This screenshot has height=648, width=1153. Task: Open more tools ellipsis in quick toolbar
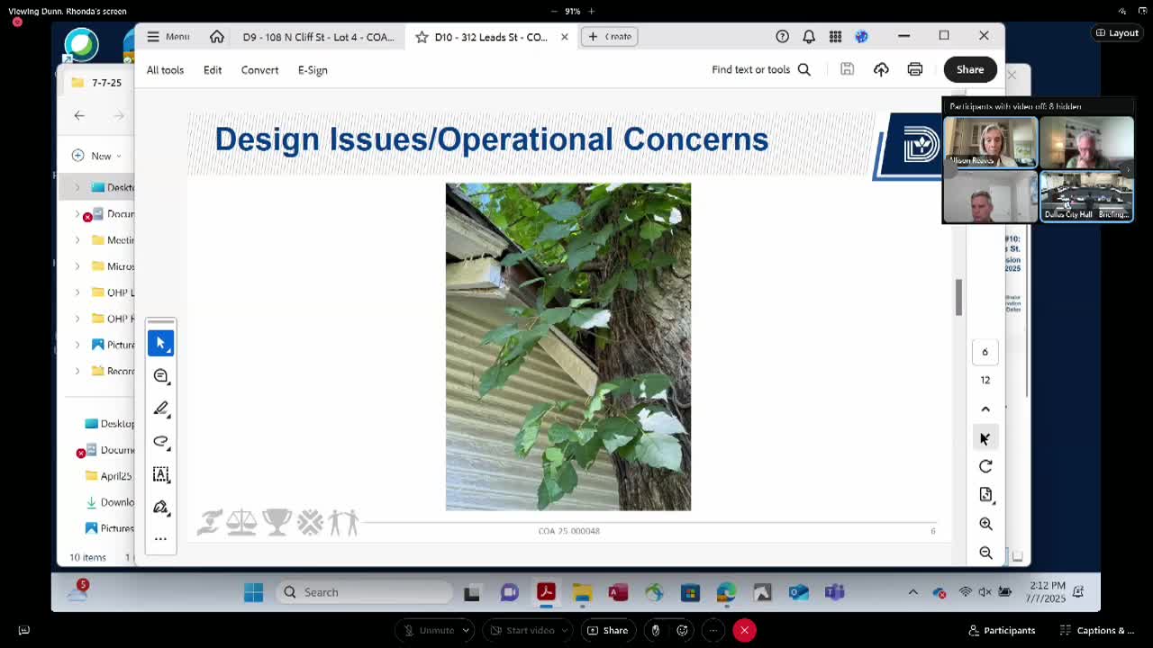[x=161, y=539]
